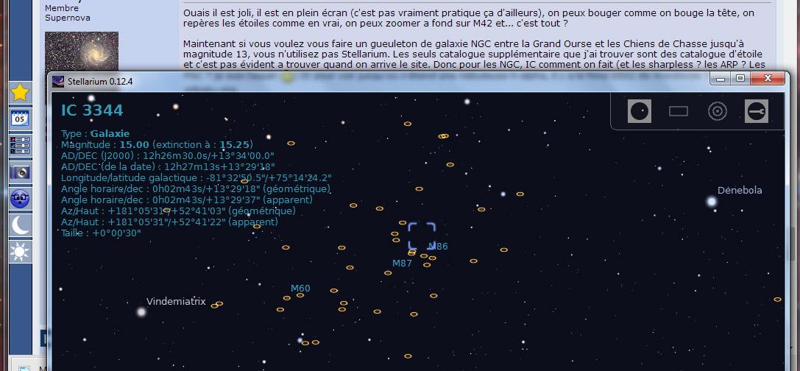
Task: Click the selected object heading IC 3344
Action: (x=92, y=110)
